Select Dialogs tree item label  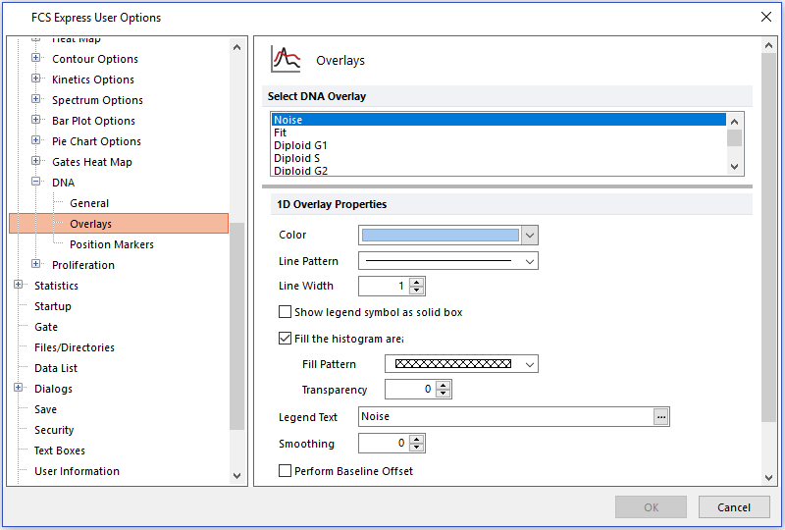click(53, 389)
